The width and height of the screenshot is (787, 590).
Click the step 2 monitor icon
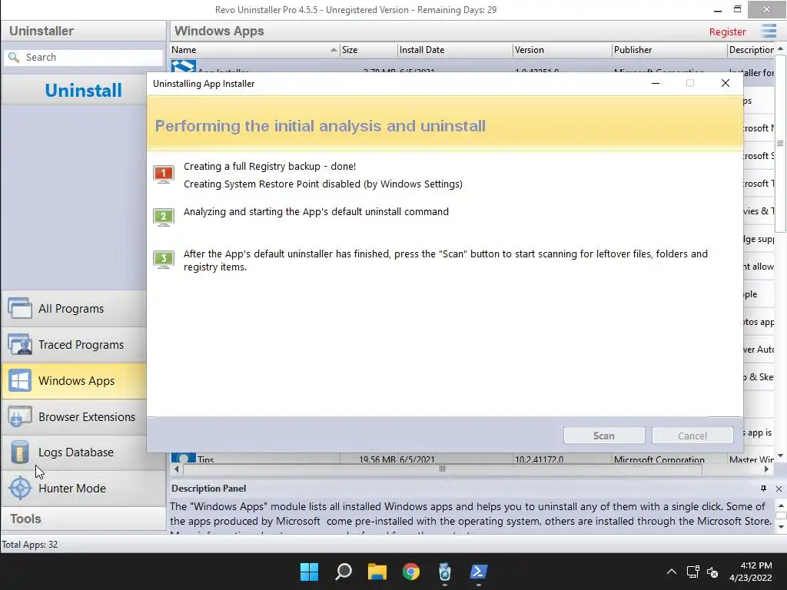pyautogui.click(x=164, y=217)
